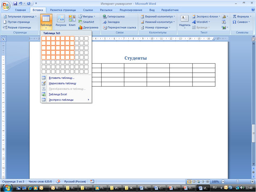Click the Вставить таблицу menu icon
Viewport: 256px width, 192px height.
[44, 78]
